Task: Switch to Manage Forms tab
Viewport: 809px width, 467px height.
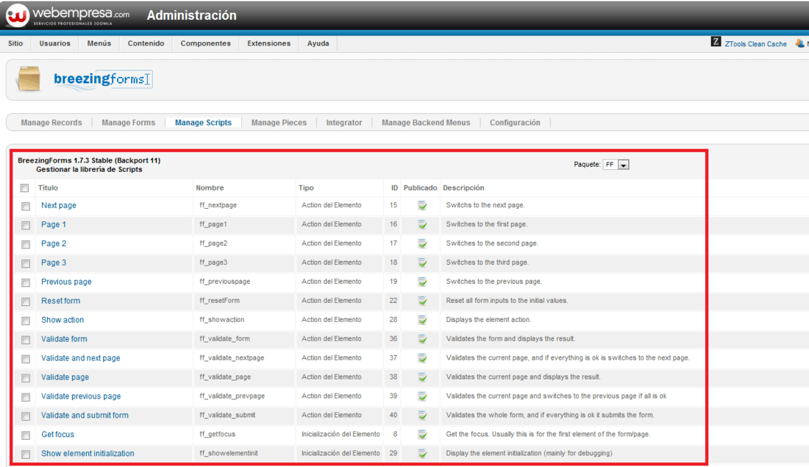Action: 129,123
